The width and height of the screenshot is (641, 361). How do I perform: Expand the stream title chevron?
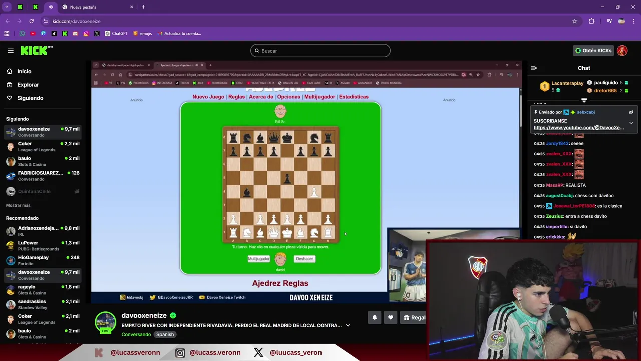point(348,325)
